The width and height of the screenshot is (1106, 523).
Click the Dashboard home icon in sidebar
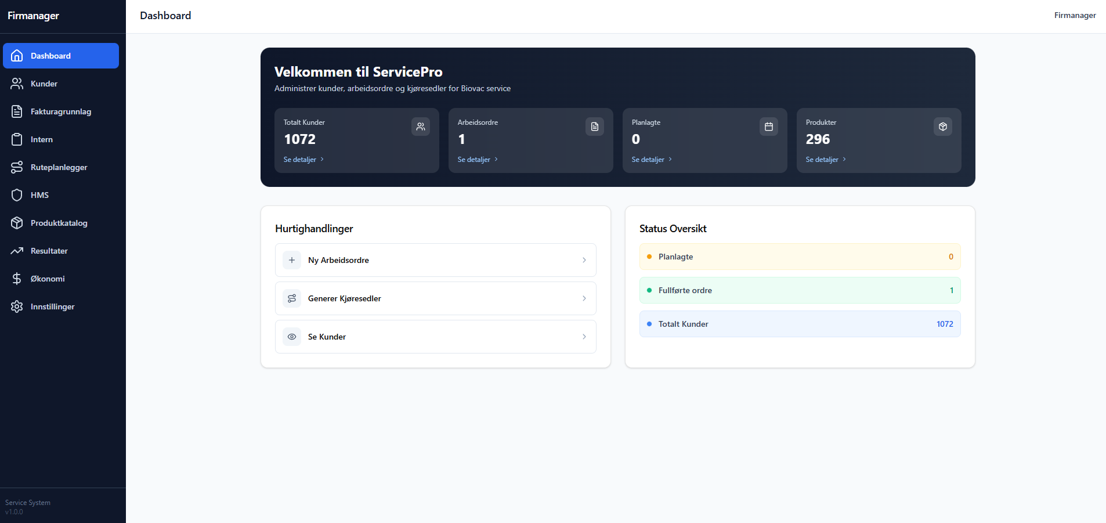(17, 56)
